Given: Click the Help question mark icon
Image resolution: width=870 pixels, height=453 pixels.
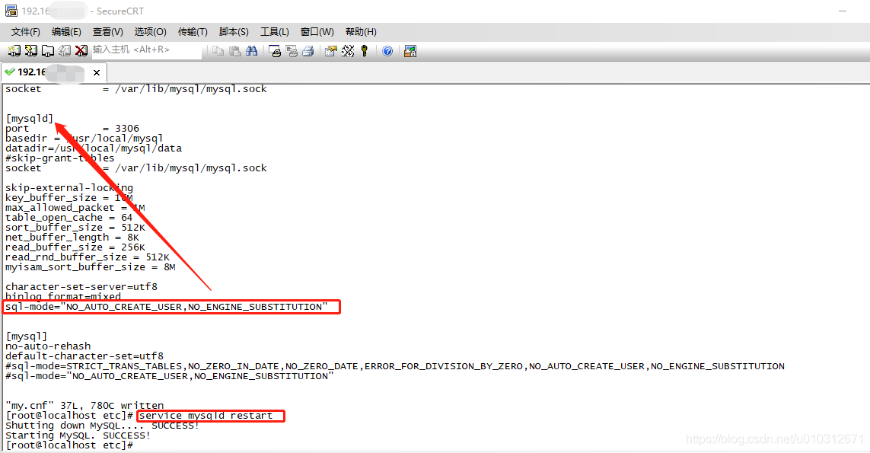Looking at the screenshot, I should [x=387, y=50].
